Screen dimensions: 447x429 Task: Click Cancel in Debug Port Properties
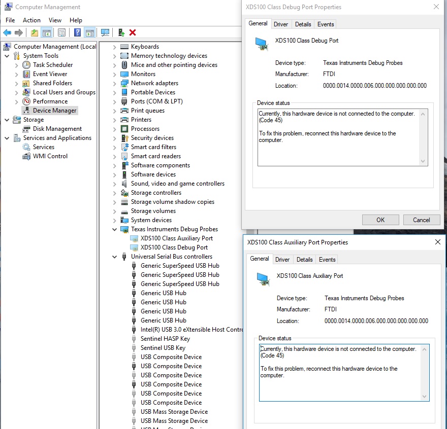coord(421,220)
